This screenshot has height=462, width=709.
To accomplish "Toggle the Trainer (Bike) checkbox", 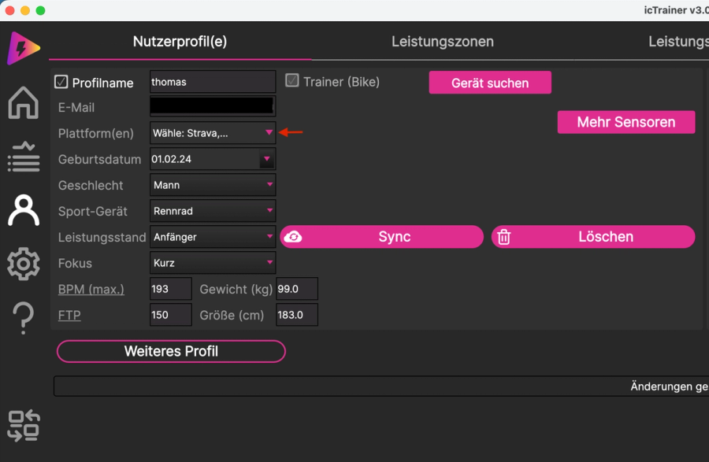I will point(292,81).
